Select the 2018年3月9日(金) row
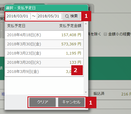Image resolution: width=131 pixels, height=114 pixels. 44,72
